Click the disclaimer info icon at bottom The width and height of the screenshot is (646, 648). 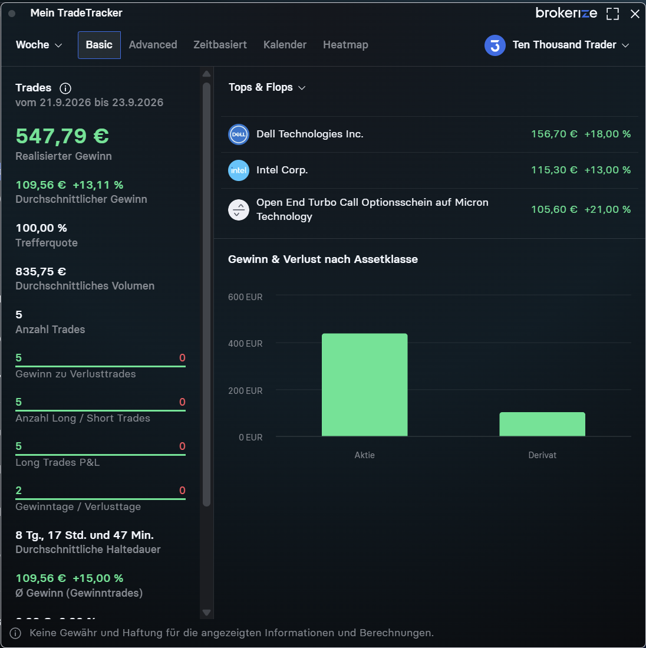pyautogui.click(x=15, y=633)
